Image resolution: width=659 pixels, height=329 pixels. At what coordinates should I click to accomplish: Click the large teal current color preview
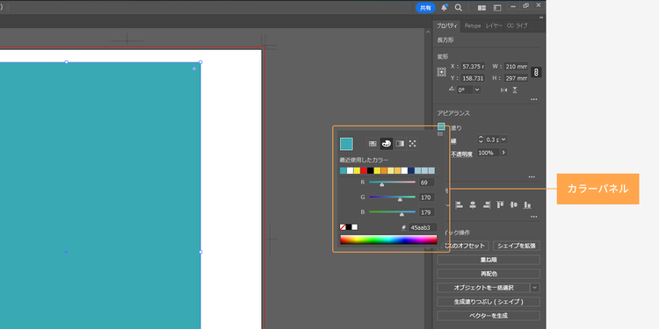point(346,144)
